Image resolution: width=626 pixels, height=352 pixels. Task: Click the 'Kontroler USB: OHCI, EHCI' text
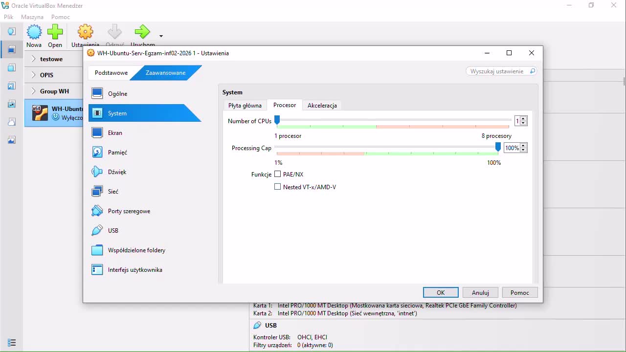[290, 337]
